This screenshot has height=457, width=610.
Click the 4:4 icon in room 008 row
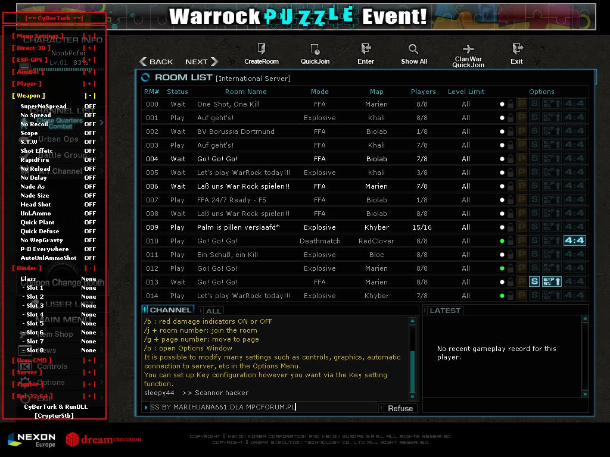click(x=575, y=214)
